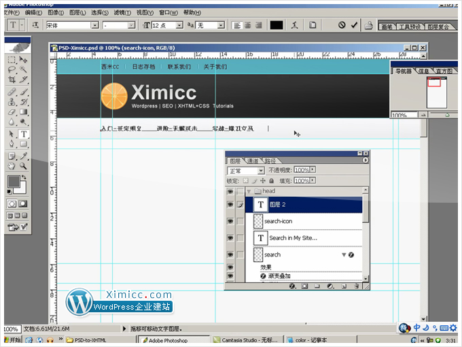Select the Eraser tool

[x=12, y=112]
